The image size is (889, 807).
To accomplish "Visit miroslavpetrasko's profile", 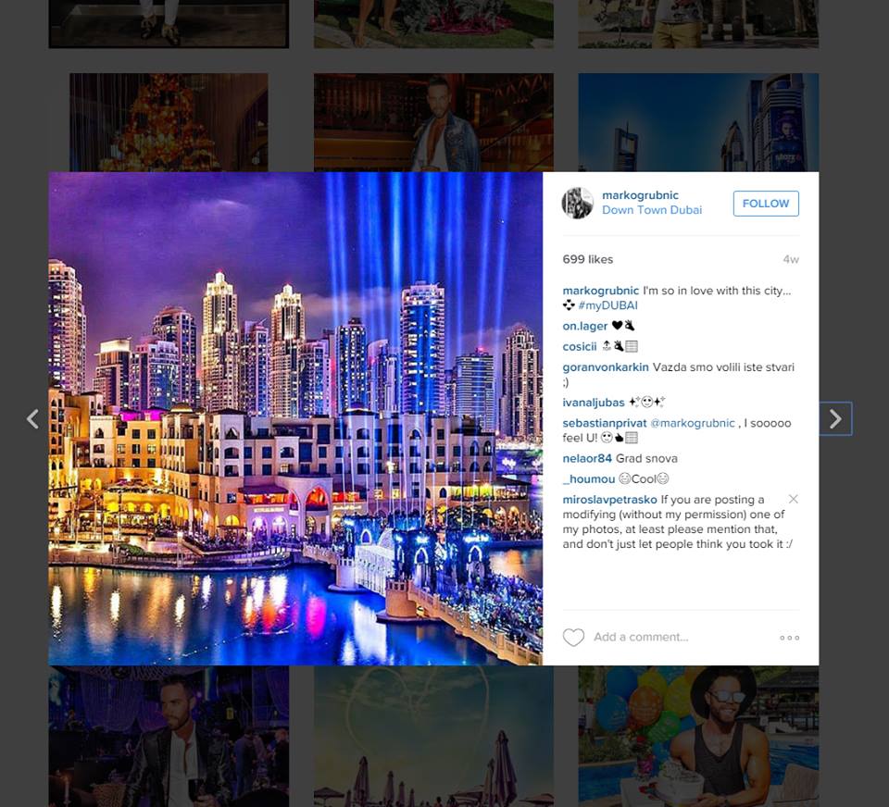I will tap(609, 499).
